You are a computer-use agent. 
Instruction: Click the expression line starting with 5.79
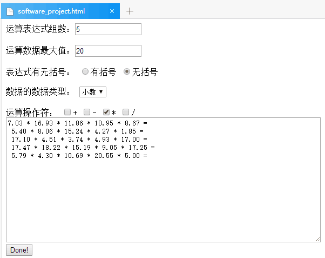(x=79, y=156)
